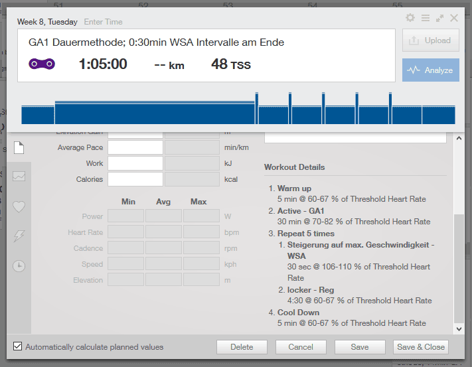The height and width of the screenshot is (367, 472).
Task: Open the document summary sidebar tab
Action: click(x=19, y=147)
